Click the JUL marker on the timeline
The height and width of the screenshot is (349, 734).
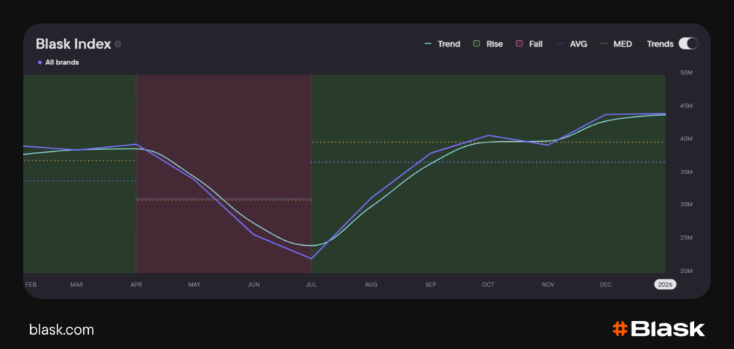pyautogui.click(x=312, y=285)
